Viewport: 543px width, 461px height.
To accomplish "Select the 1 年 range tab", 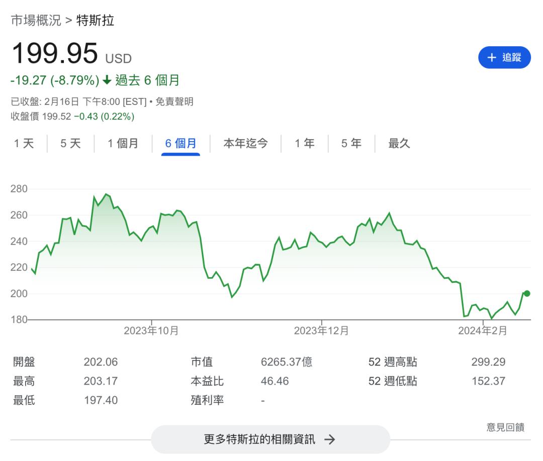I will pyautogui.click(x=304, y=144).
